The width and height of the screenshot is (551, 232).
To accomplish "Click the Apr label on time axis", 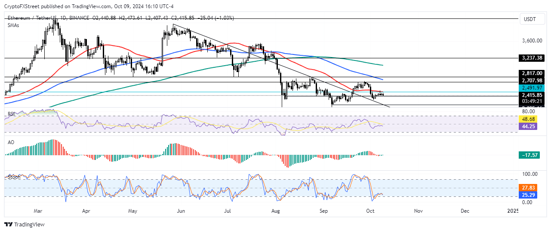I will [x=86, y=211].
